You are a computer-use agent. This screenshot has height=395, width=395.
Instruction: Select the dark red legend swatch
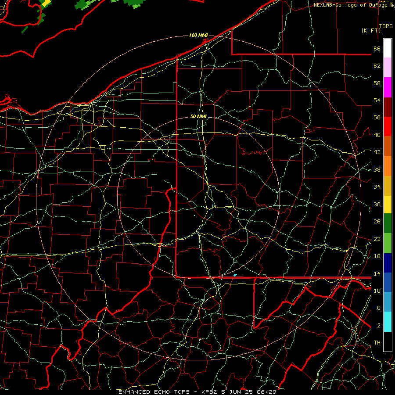click(388, 107)
